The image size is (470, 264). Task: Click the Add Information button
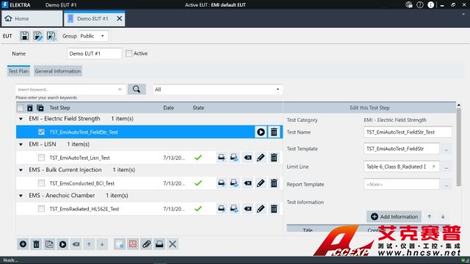pyautogui.click(x=394, y=217)
